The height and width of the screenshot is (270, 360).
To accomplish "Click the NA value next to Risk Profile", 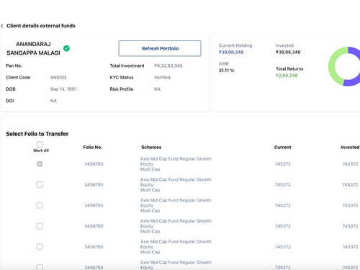I will click(157, 89).
